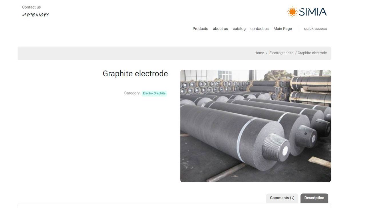Expand the quick access menu
The height and width of the screenshot is (208, 366).
(x=315, y=29)
